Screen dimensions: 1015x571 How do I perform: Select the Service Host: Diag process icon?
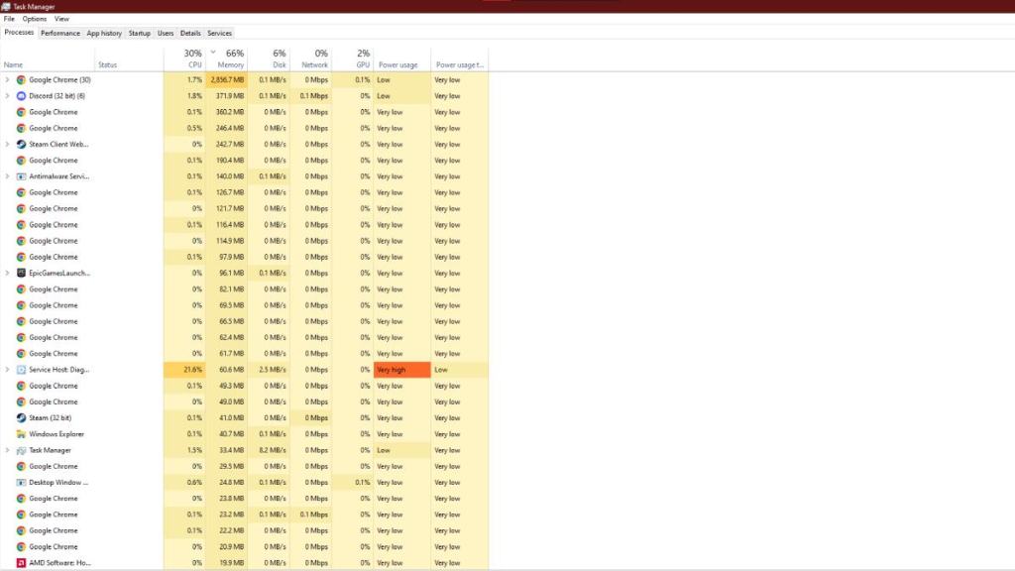(x=22, y=369)
